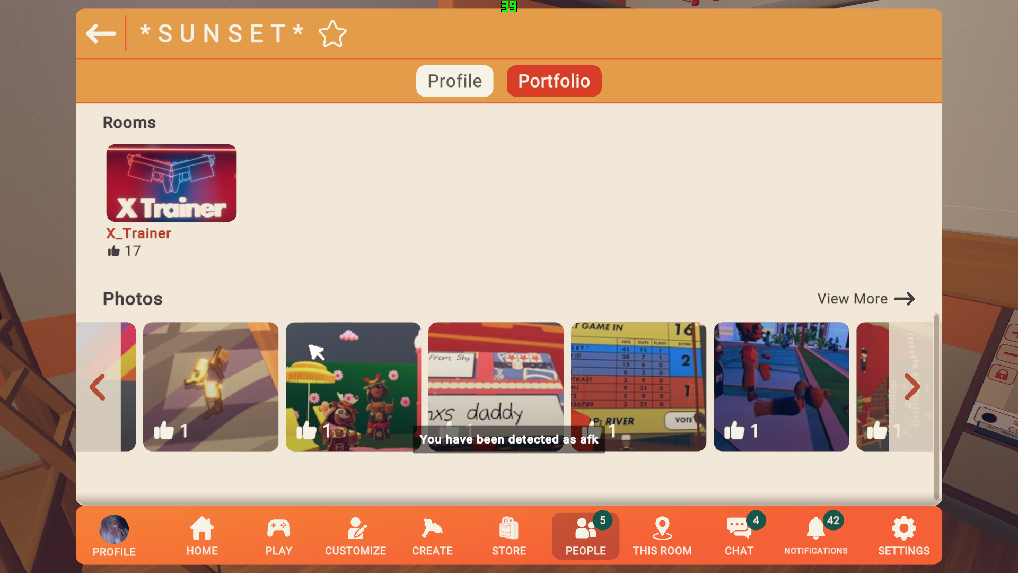Click View More for photos
This screenshot has width=1018, height=573.
point(866,299)
